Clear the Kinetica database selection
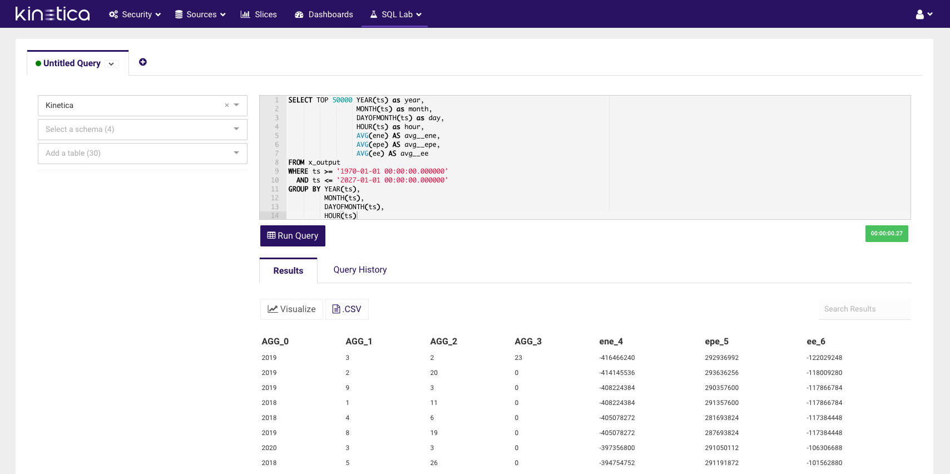 (x=227, y=105)
